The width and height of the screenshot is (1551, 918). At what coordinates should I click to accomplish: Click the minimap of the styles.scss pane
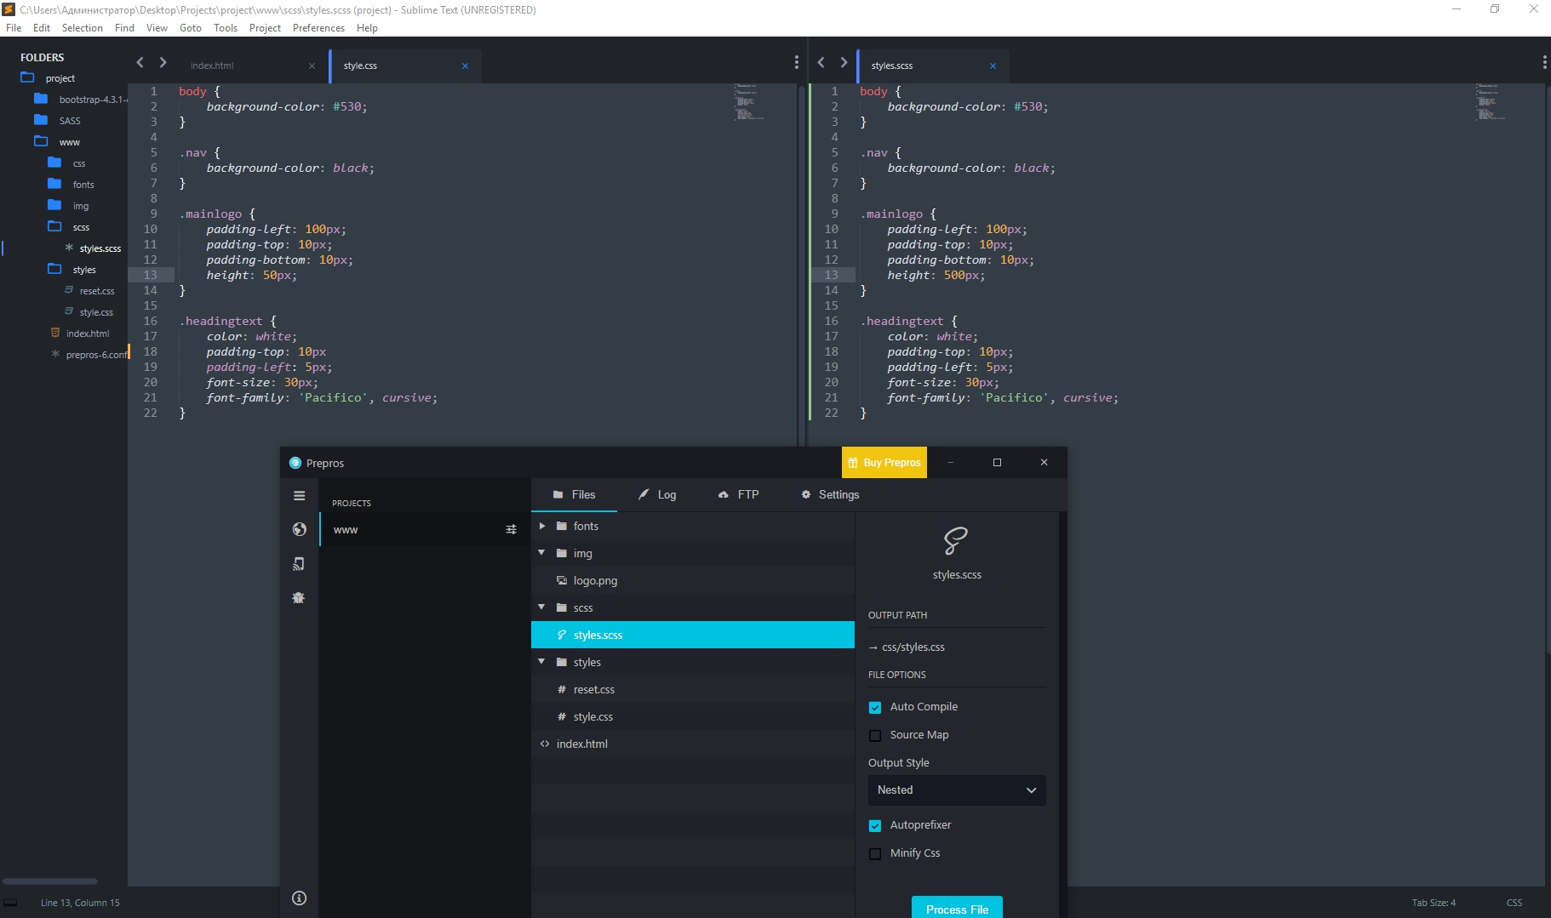point(1490,102)
